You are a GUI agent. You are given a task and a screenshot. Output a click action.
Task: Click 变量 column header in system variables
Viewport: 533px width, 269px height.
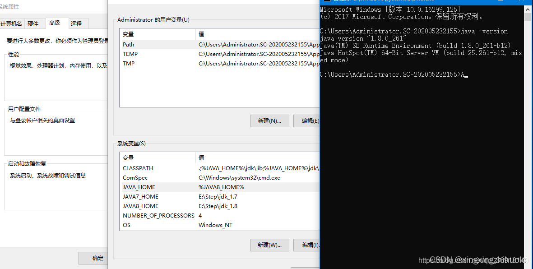click(158, 158)
